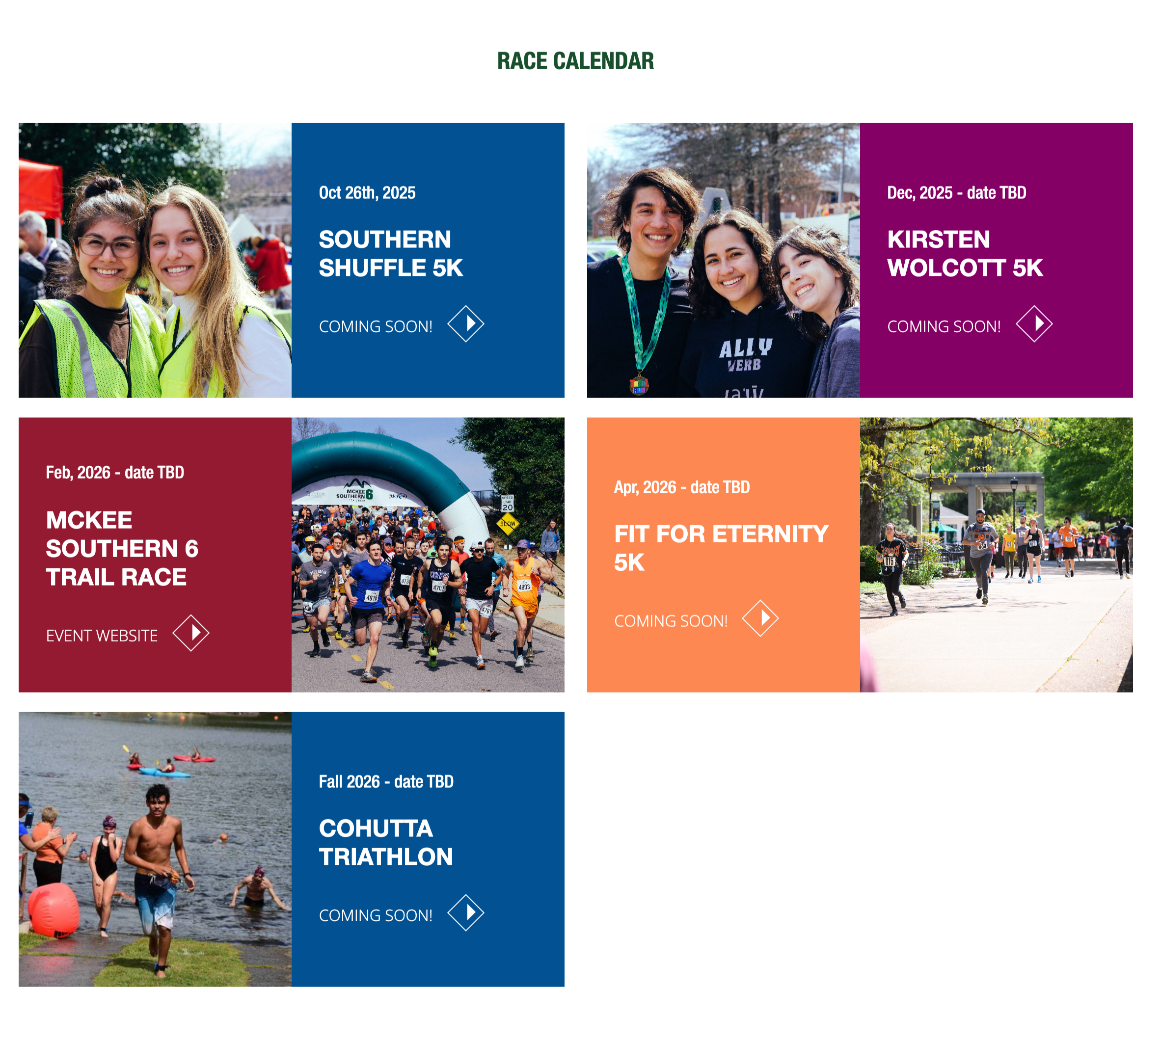The image size is (1161, 1042).
Task: Open the photo of two volunteers in yellow vests
Action: [155, 261]
